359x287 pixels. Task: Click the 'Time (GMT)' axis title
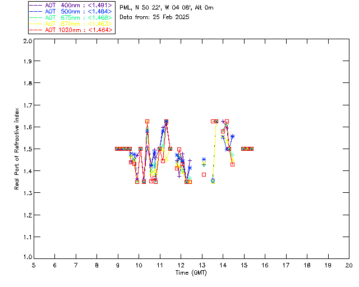[191, 272]
